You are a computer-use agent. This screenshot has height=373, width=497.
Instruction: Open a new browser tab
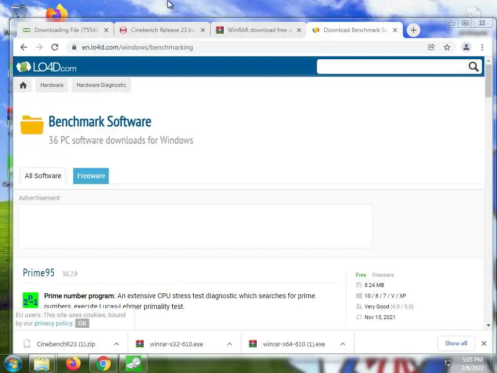pos(414,30)
